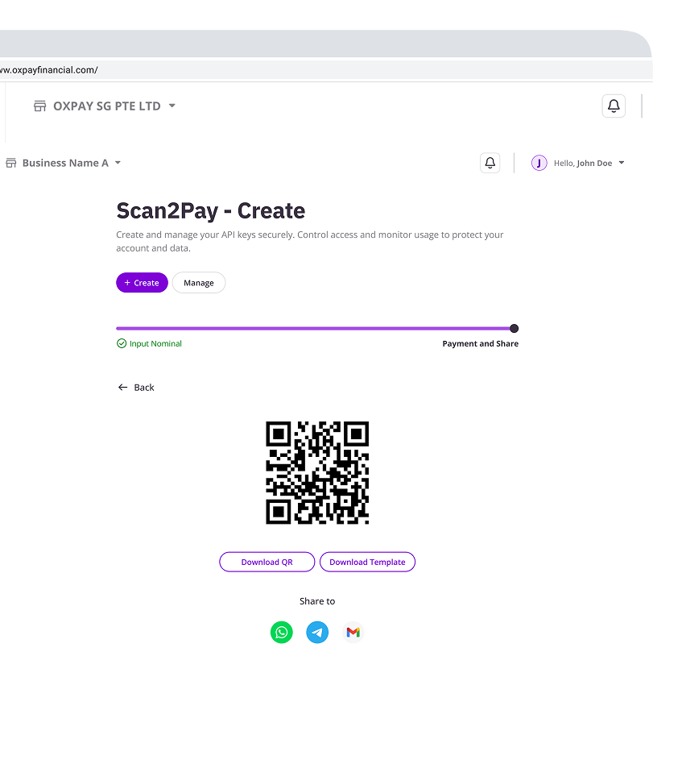Select the + Create tab
Viewport: 682px width, 764px height.
[142, 283]
